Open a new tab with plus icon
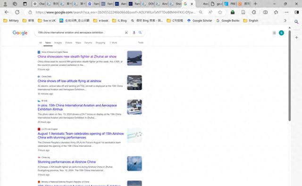 pos(255,4)
